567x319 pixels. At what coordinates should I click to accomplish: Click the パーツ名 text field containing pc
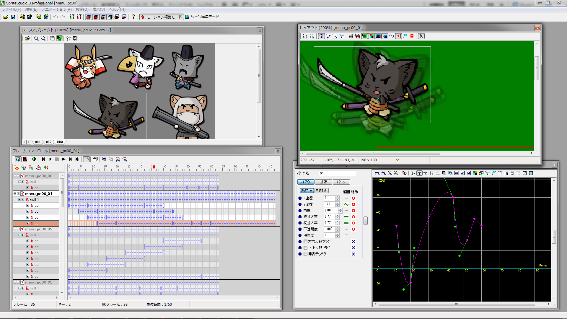click(337, 173)
